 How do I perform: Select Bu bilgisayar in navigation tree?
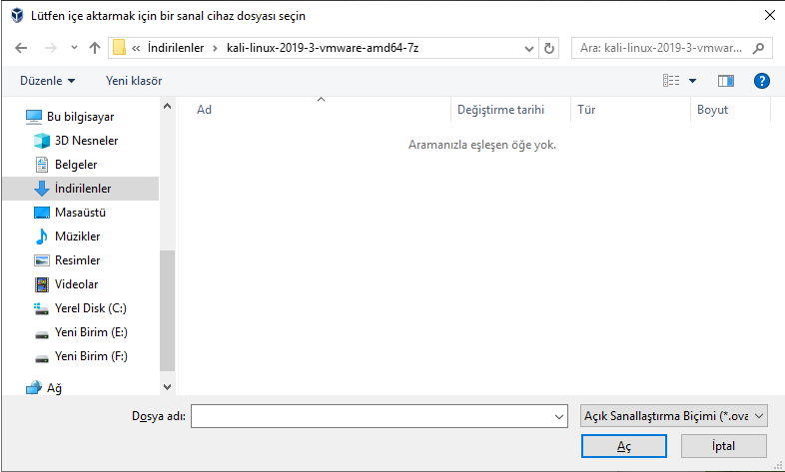[80, 117]
